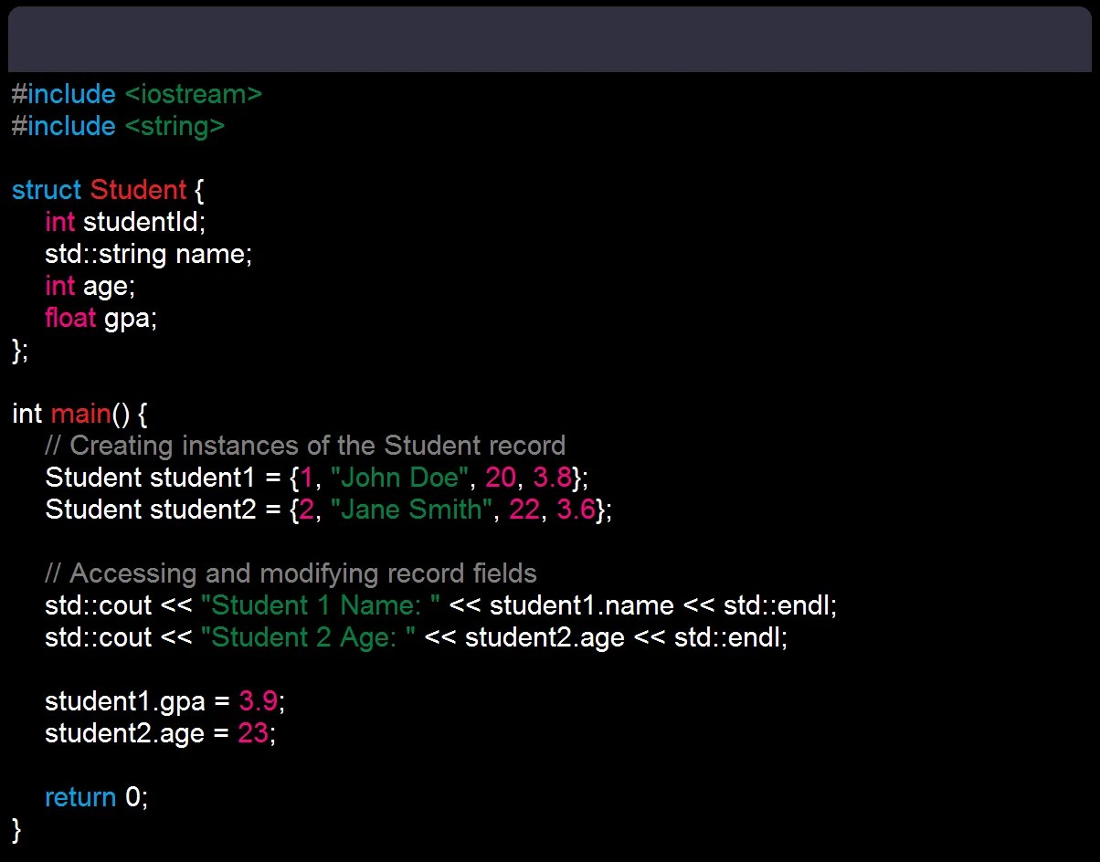The width and height of the screenshot is (1100, 862).
Task: Click the 'Student student2 =' initialization line
Action: 329,510
